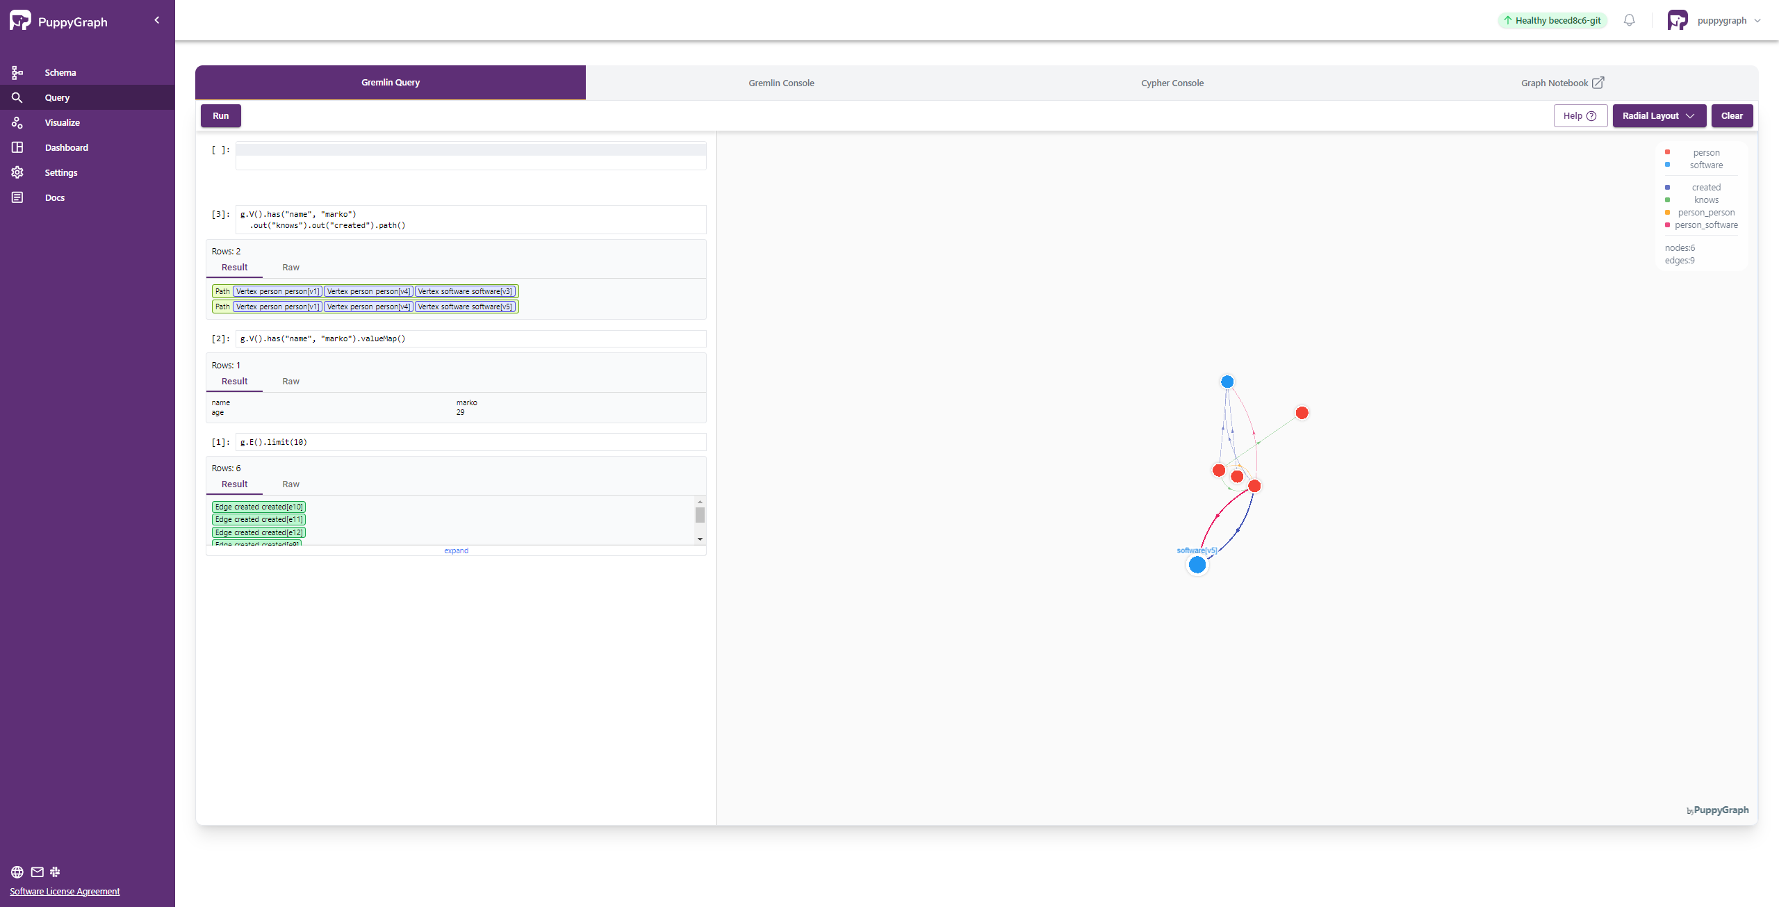This screenshot has width=1779, height=907.
Task: Click the Graph Notebook external link icon
Action: (x=1598, y=83)
